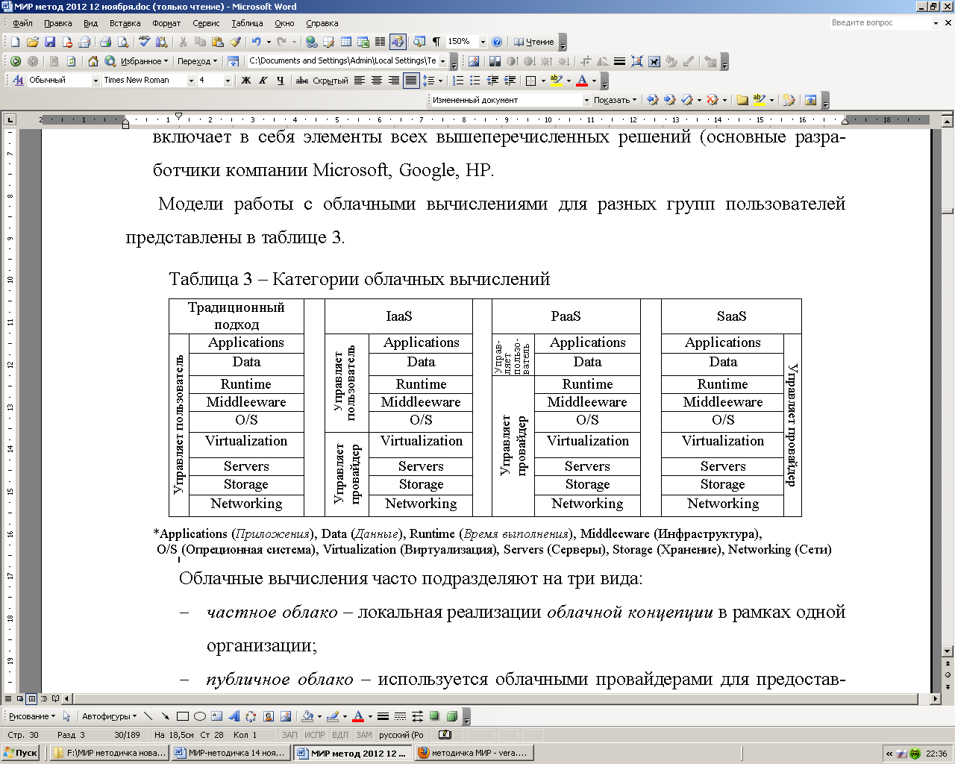Draw an oval with the Drawing toolbar
Screen dimensions: 955x764
tap(199, 716)
